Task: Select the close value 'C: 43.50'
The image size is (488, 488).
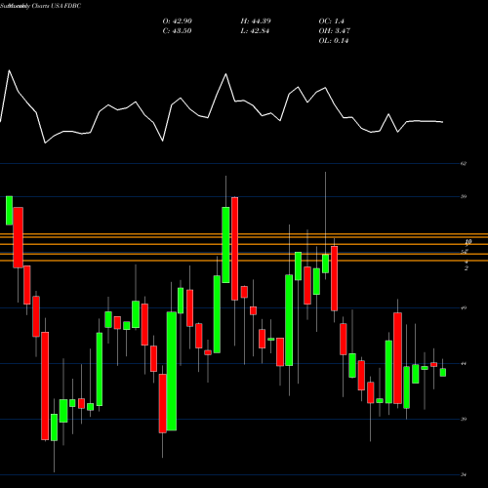Action: [177, 31]
